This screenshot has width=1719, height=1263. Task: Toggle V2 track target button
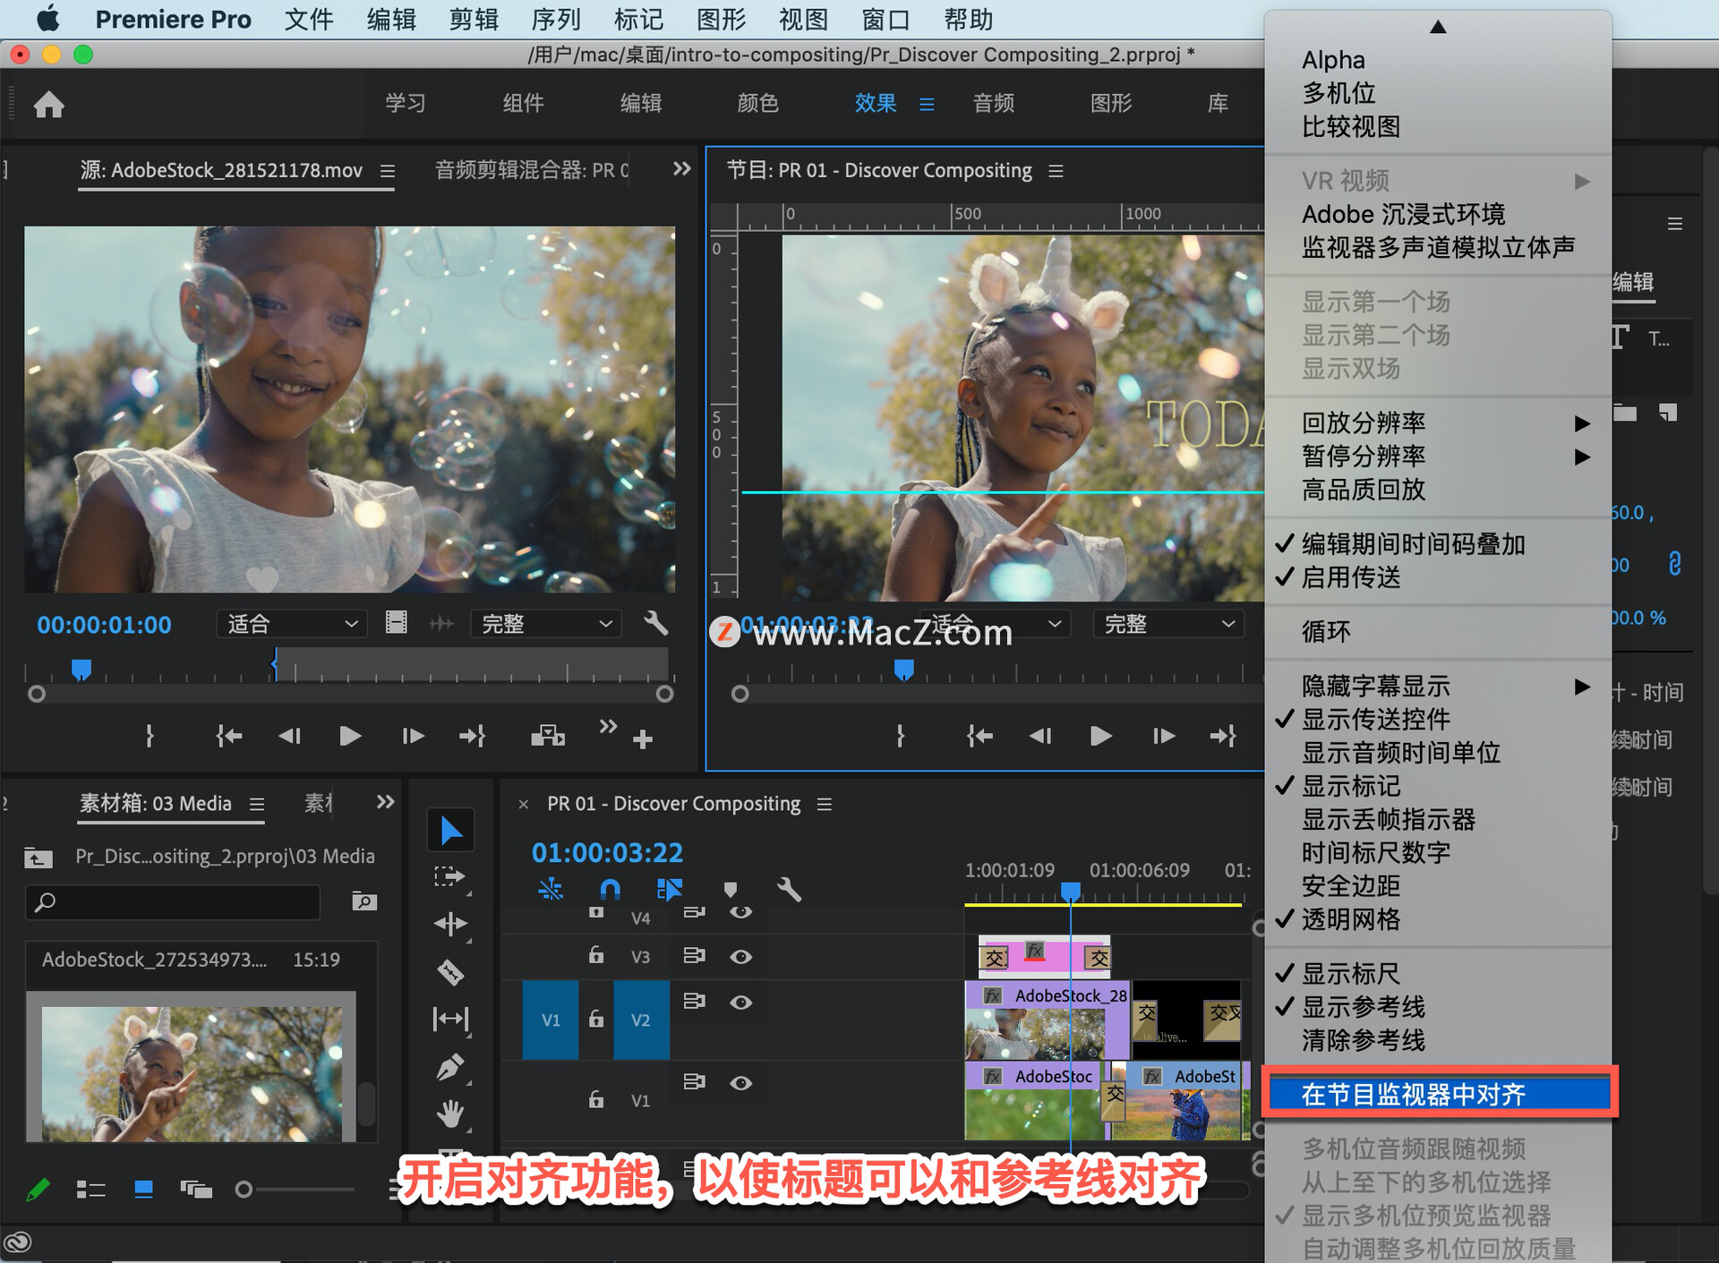click(x=641, y=1020)
